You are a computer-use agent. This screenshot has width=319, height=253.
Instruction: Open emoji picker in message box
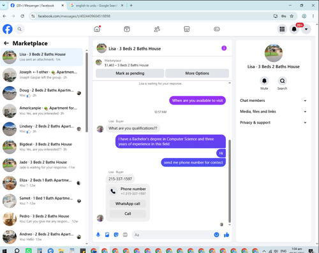[216, 235]
